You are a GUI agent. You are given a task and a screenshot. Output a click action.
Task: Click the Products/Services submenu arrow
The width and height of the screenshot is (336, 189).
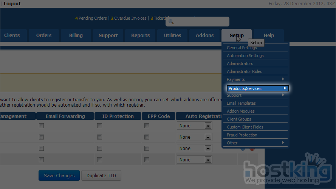point(285,88)
